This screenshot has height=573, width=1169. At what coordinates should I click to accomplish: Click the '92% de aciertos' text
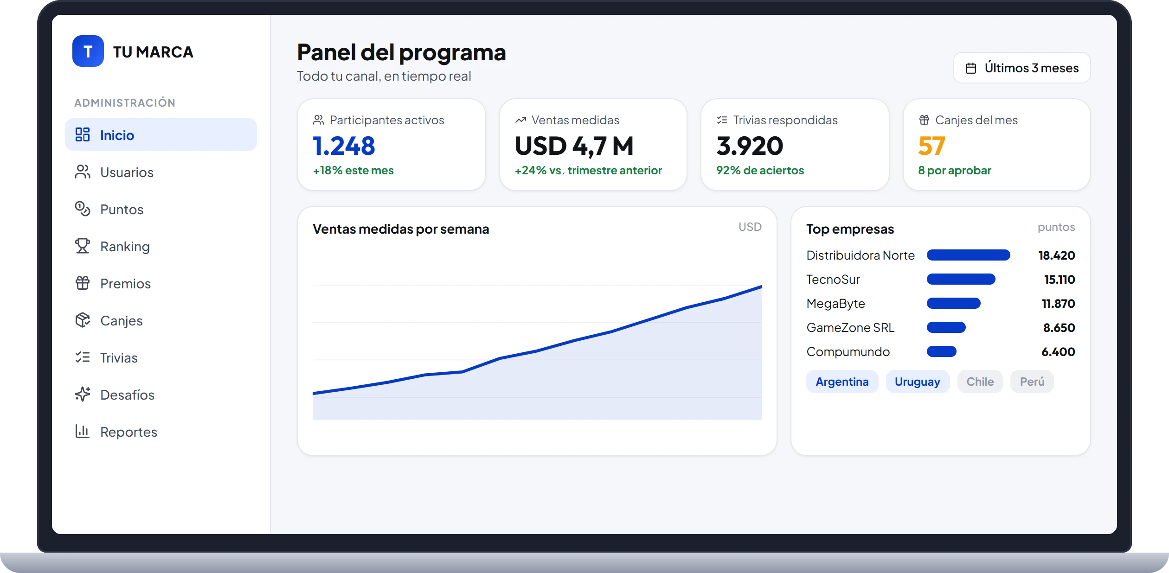(x=760, y=170)
